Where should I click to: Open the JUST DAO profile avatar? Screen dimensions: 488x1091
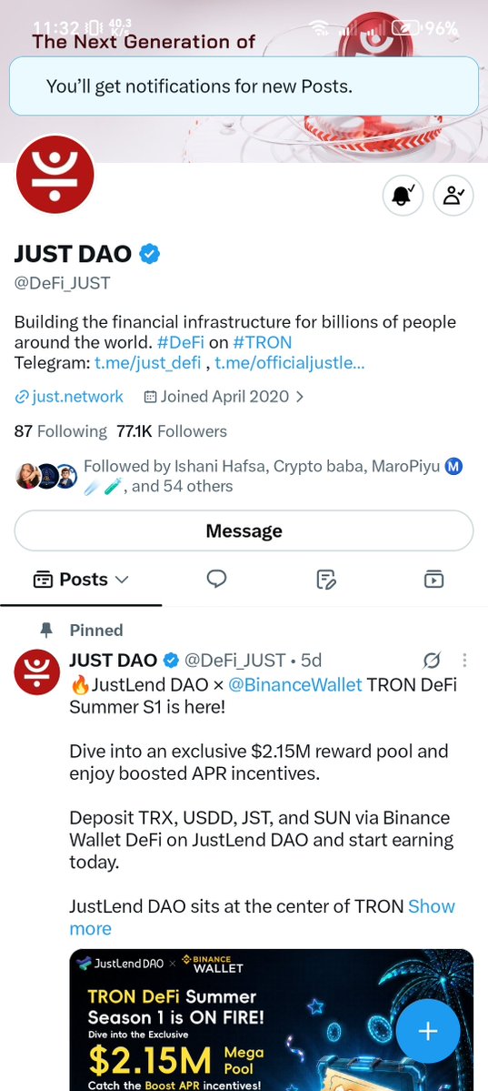[x=55, y=174]
